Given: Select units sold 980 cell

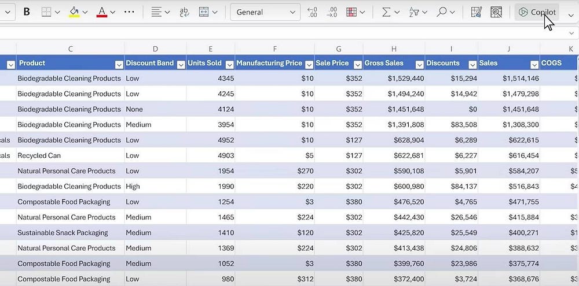Looking at the screenshot, I should pyautogui.click(x=211, y=279).
